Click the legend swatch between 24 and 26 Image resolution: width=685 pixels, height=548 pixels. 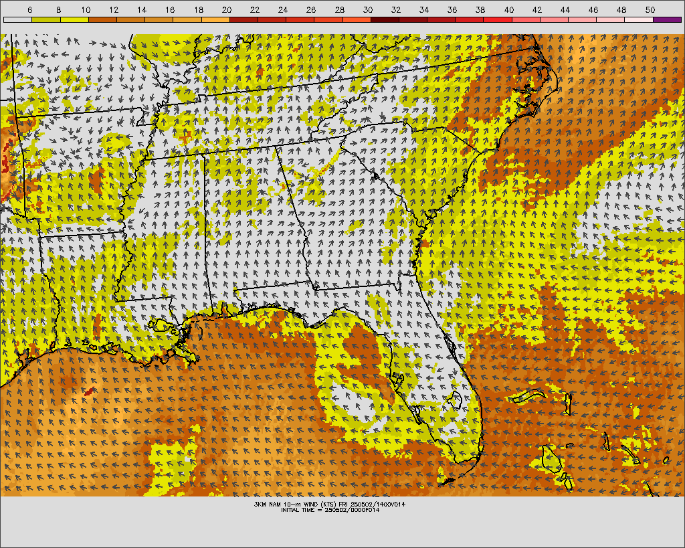pos(300,19)
